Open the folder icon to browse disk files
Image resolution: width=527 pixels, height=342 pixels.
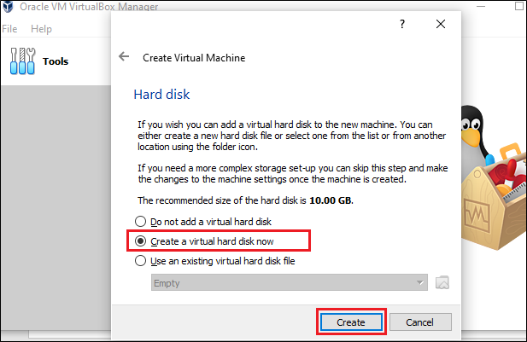(x=442, y=282)
